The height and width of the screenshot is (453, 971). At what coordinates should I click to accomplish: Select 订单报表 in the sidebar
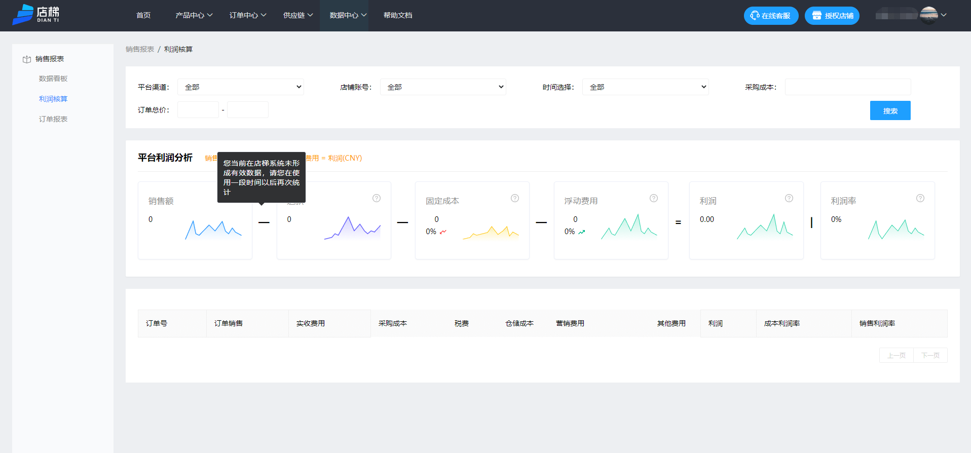click(53, 119)
